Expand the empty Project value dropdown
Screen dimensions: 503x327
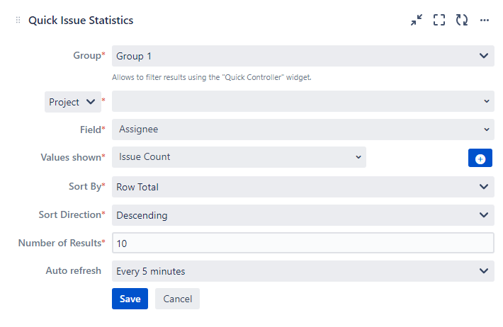pos(303,102)
